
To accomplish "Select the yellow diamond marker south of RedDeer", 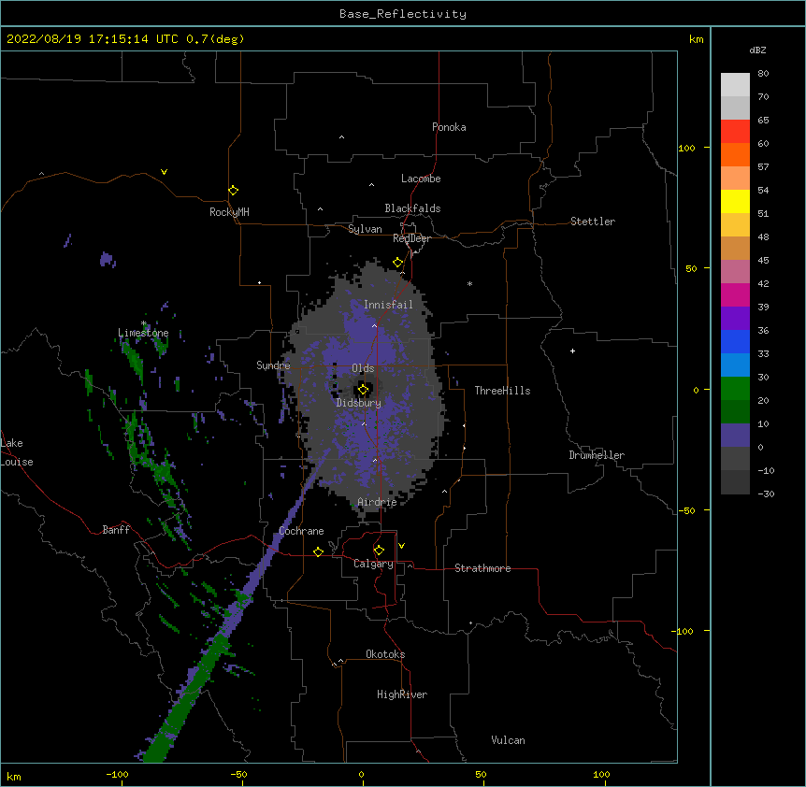I will (398, 263).
